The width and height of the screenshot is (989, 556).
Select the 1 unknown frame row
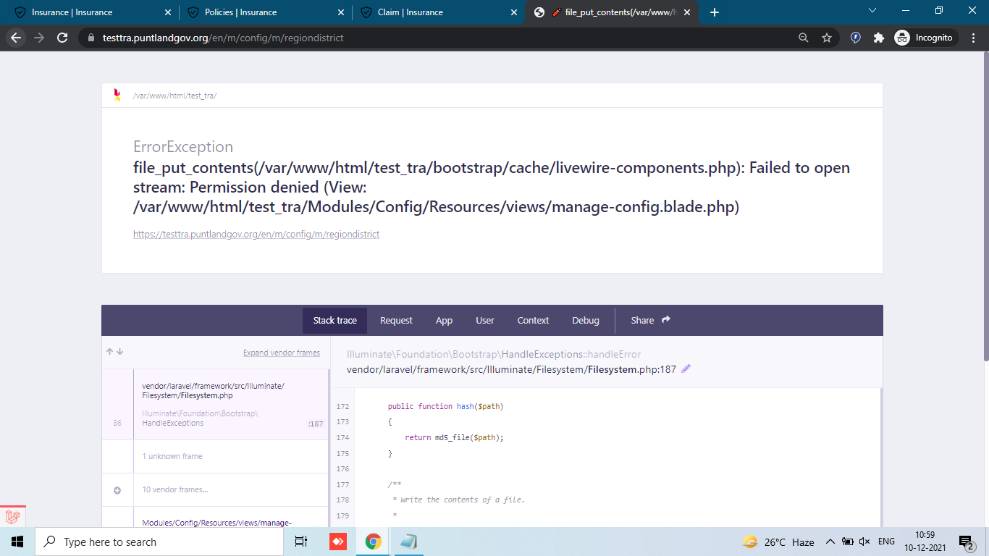[216, 457]
